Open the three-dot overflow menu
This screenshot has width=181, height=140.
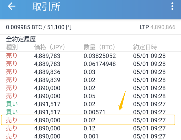(x=172, y=6)
